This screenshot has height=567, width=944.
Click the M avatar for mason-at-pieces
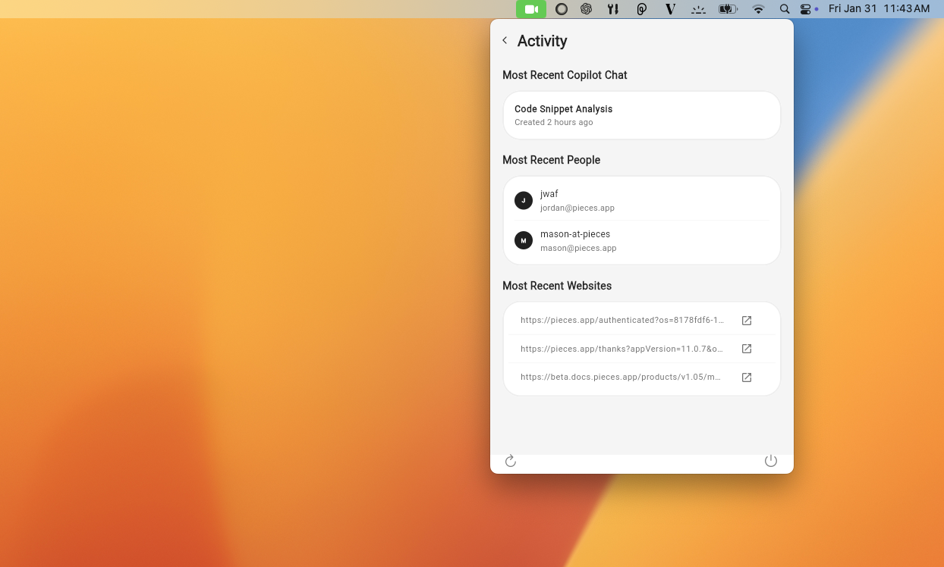pyautogui.click(x=524, y=240)
